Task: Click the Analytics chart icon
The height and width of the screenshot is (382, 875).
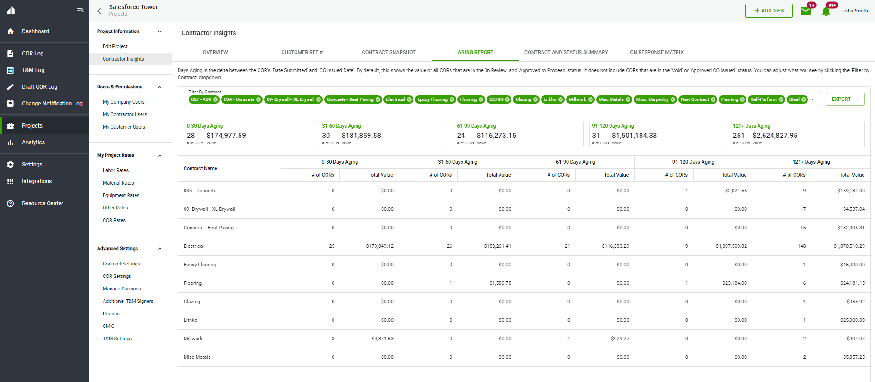Action: coord(11,142)
